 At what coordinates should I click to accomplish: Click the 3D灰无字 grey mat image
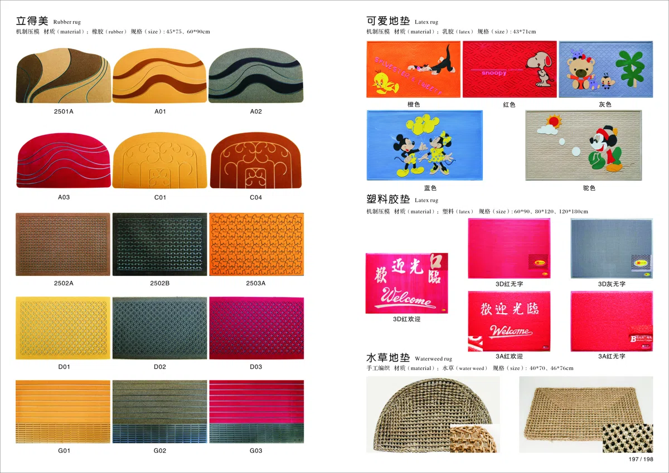pyautogui.click(x=612, y=248)
